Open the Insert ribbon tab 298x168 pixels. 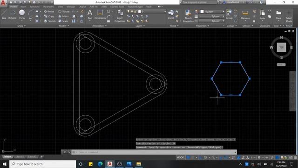click(23, 7)
